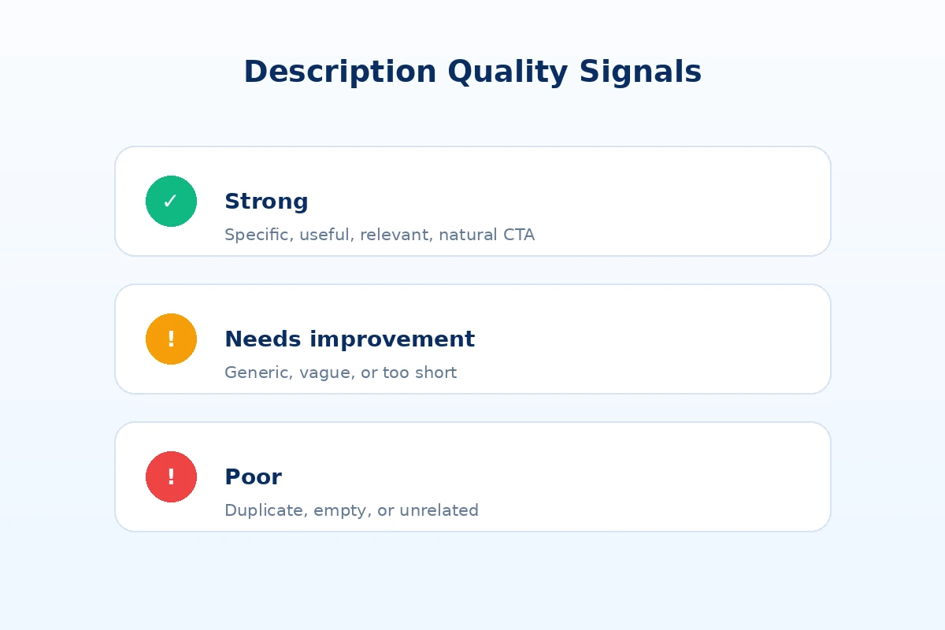The width and height of the screenshot is (945, 630).
Task: Click "Specific, useful, relevant, natural CTA" description
Action: 380,235
